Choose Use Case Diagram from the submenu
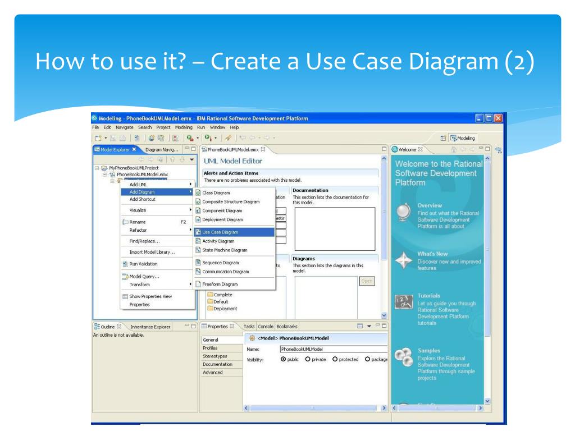This screenshot has width=575, height=431. click(x=234, y=232)
